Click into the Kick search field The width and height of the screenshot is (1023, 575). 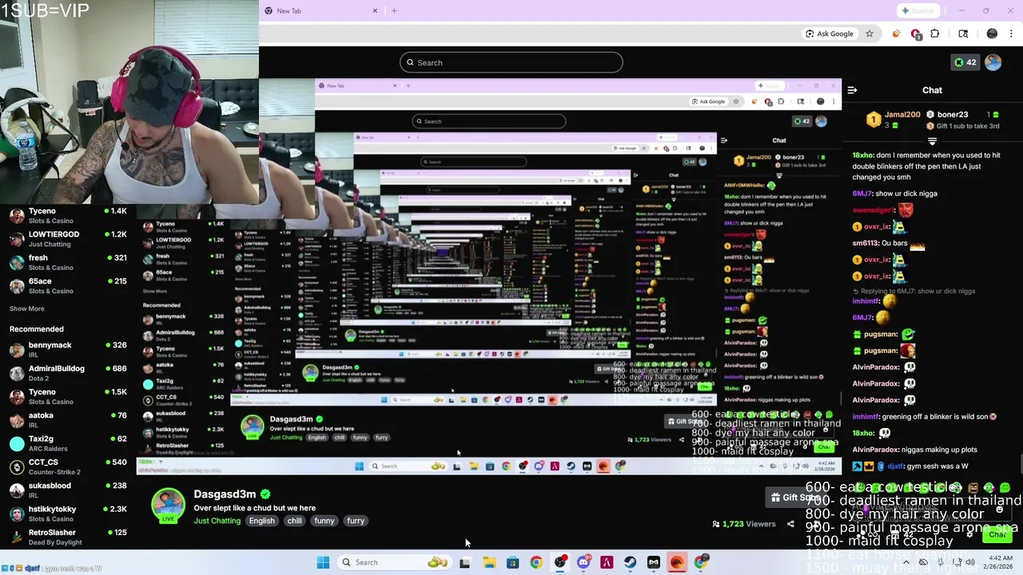click(511, 62)
